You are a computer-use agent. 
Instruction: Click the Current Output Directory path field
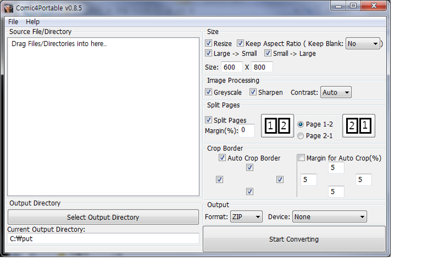coord(103,239)
